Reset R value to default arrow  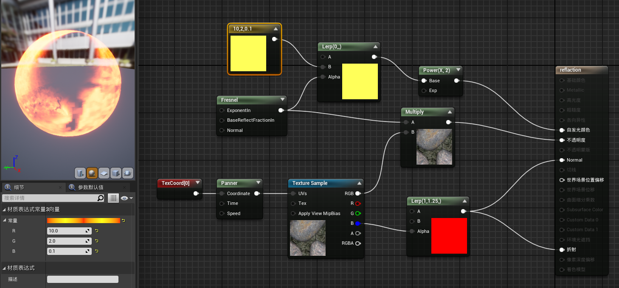point(97,231)
